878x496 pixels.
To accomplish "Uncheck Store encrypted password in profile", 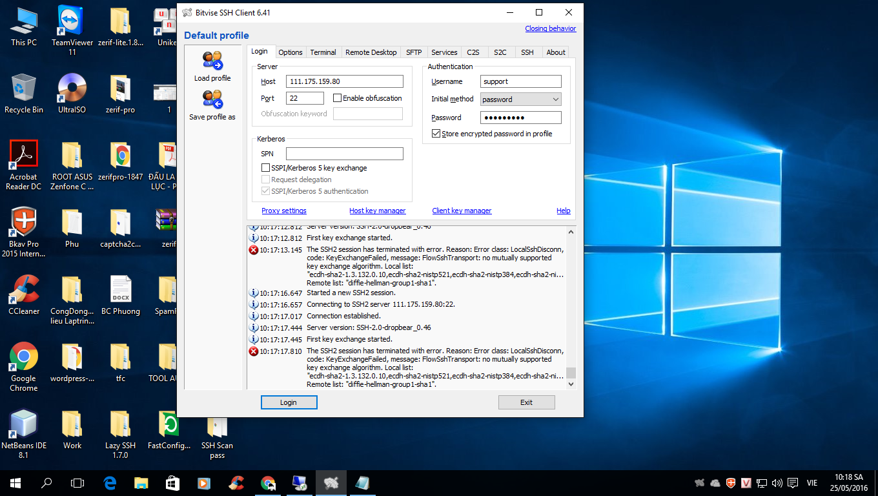I will pyautogui.click(x=436, y=134).
